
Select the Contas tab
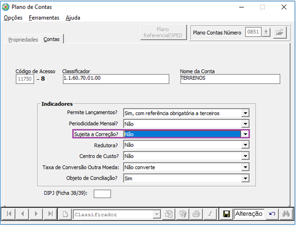(52, 39)
